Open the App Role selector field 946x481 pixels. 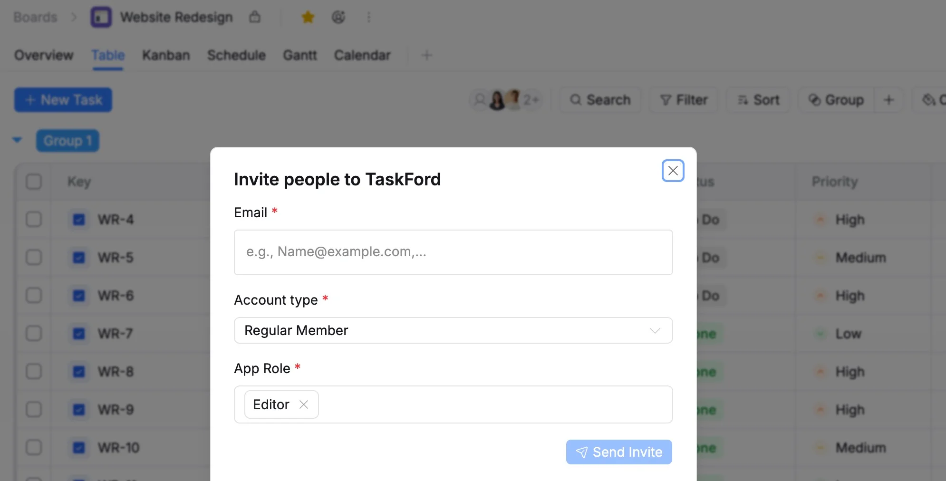[454, 404]
